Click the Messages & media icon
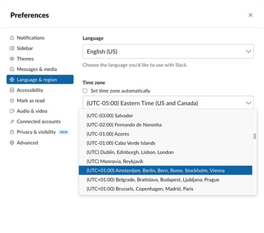Viewport: 264px width, 233px height. coord(12,69)
